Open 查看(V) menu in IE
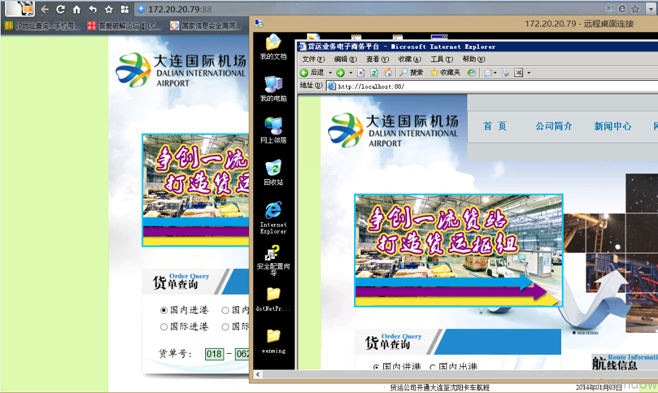658x393 pixels. point(377,59)
